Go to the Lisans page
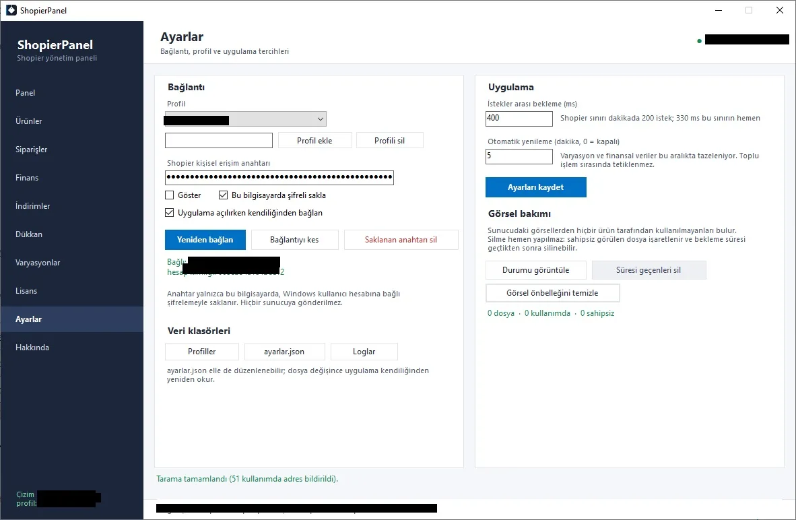The height and width of the screenshot is (520, 796). [x=71, y=291]
